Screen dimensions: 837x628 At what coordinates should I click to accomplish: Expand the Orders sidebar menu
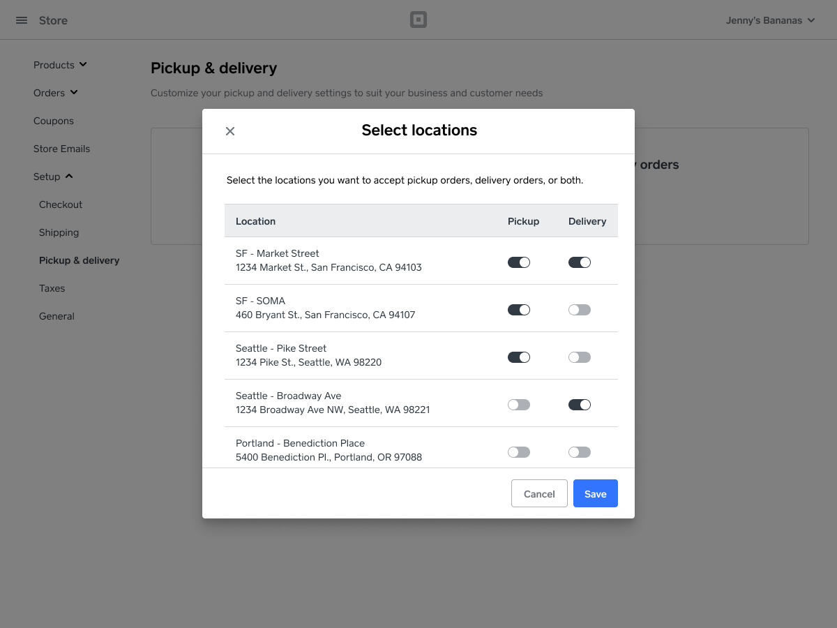tap(56, 93)
